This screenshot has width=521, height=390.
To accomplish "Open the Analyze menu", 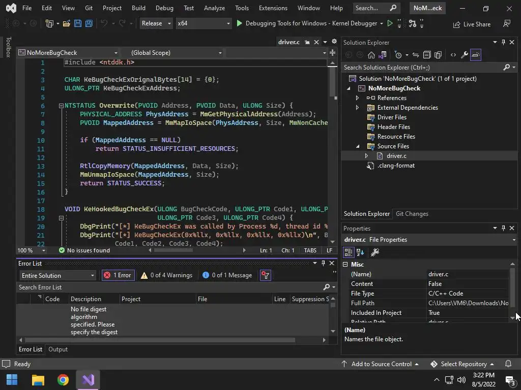I will pos(214,8).
